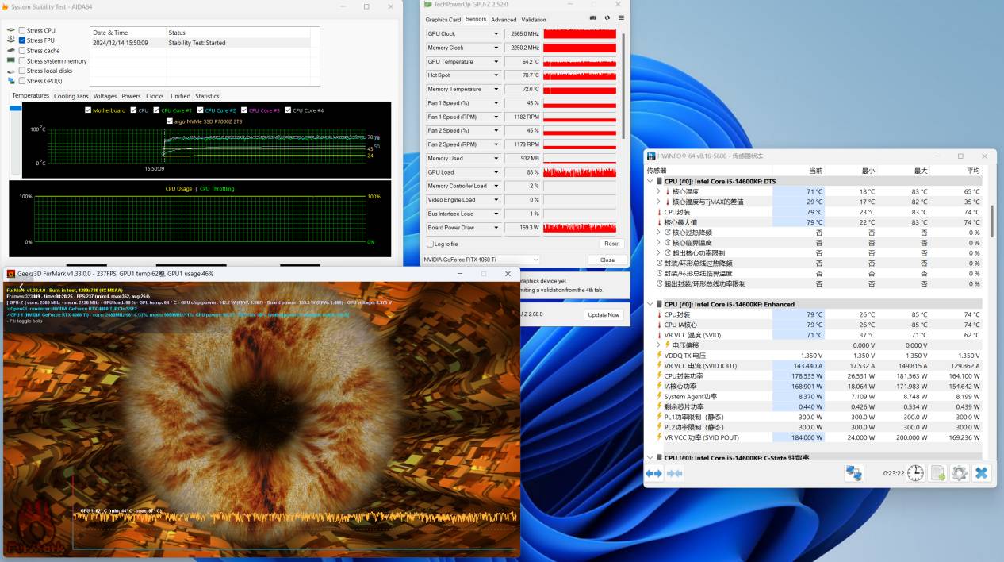Click the FurMark title bar icon
Viewport: 1004px width, 562px height.
coord(11,274)
